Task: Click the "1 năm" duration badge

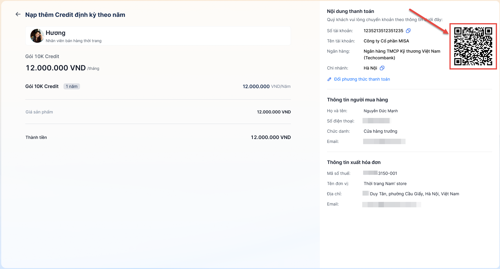Action: pyautogui.click(x=72, y=86)
